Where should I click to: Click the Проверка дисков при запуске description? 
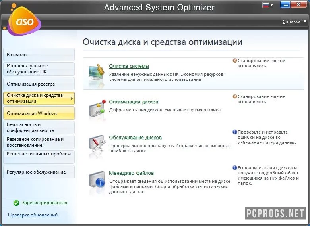[x=169, y=148]
